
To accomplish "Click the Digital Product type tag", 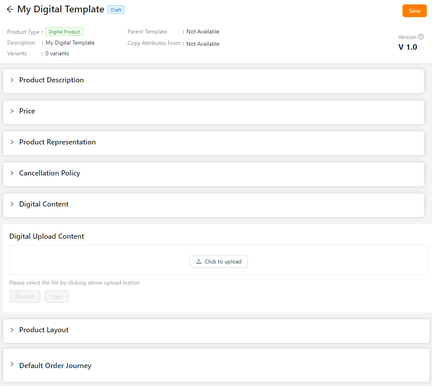I will point(64,32).
